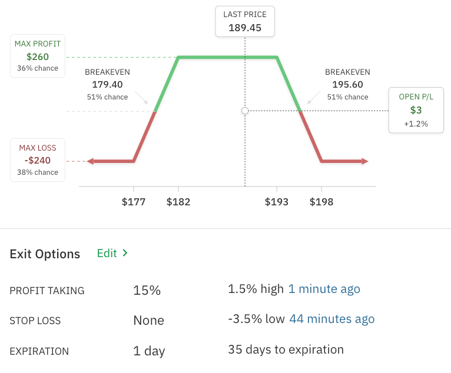Open the '1 minute ago' high link
Viewport: 451px width, 373px height.
pos(324,289)
